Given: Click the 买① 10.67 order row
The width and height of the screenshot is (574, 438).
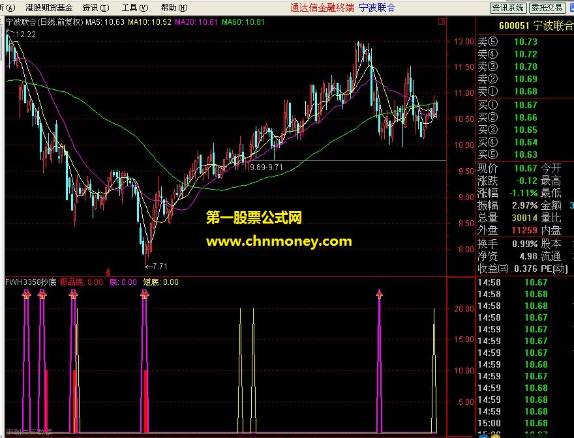Looking at the screenshot, I should coord(524,105).
